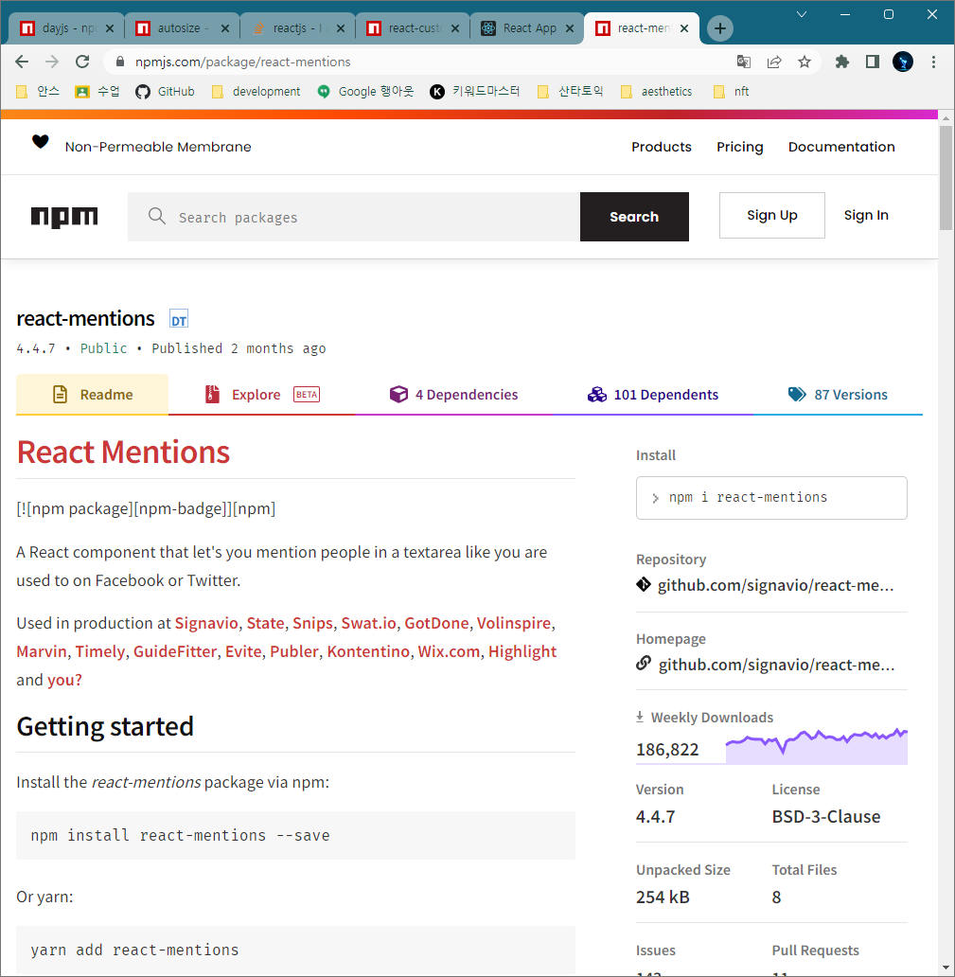Image resolution: width=955 pixels, height=977 pixels.
Task: Click the weekly downloads sparkline chart
Action: tap(817, 746)
